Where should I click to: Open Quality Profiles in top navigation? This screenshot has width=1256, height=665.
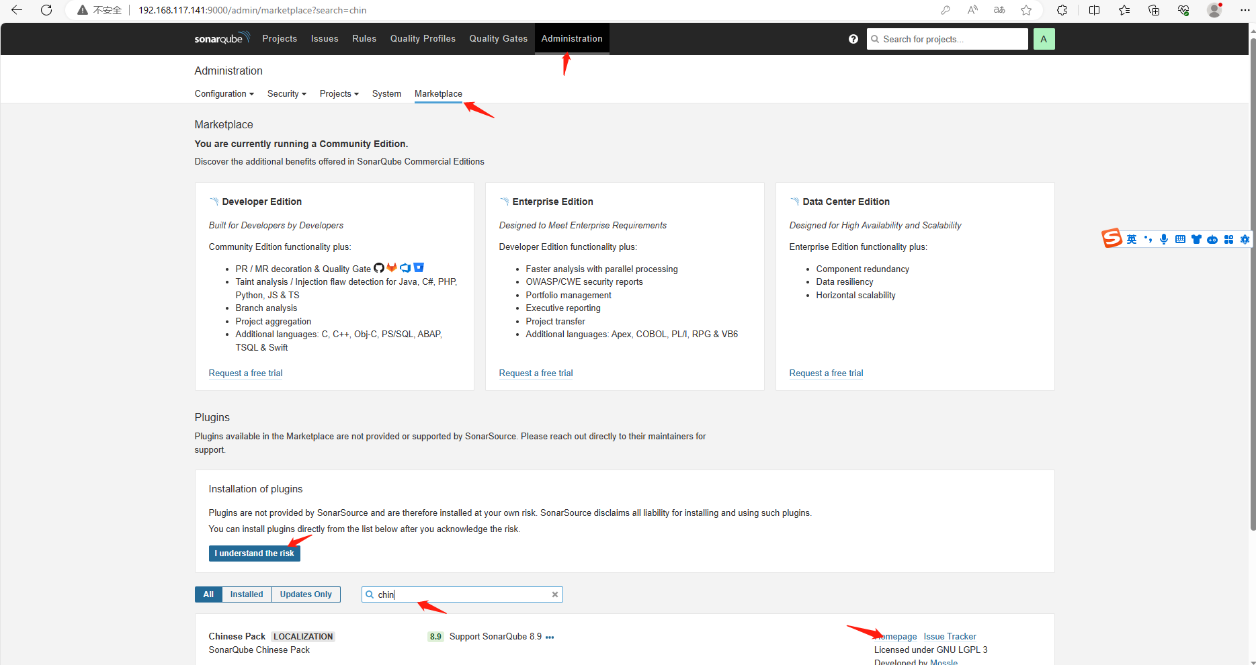pos(423,38)
